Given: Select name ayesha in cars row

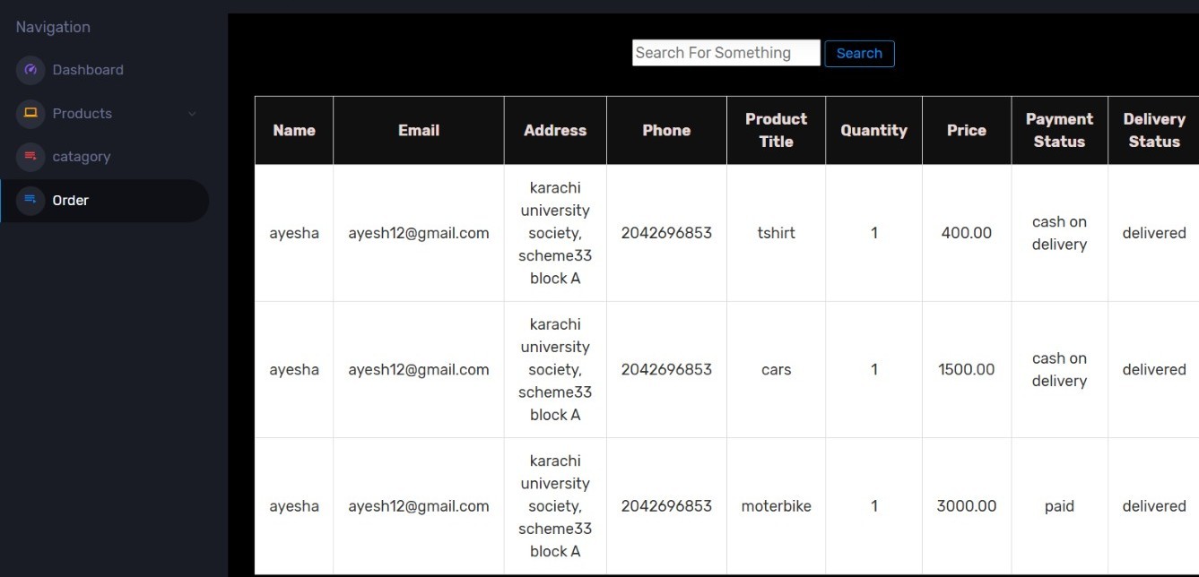Looking at the screenshot, I should click(294, 369).
